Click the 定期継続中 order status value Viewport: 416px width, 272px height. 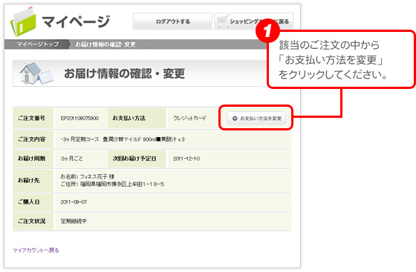tap(74, 221)
